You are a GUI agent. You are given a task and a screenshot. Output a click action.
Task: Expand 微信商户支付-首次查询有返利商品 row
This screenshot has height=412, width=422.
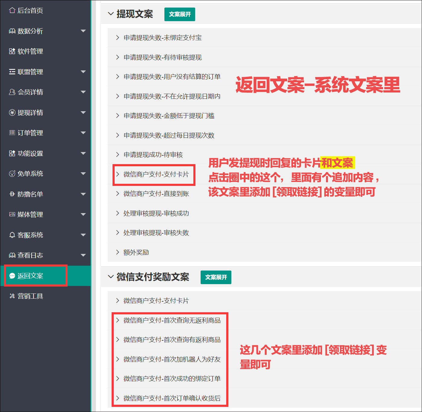[x=265, y=340]
